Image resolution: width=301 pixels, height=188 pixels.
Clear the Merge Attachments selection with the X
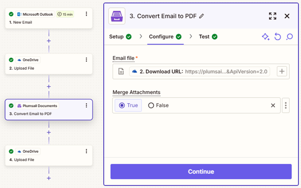(273, 105)
